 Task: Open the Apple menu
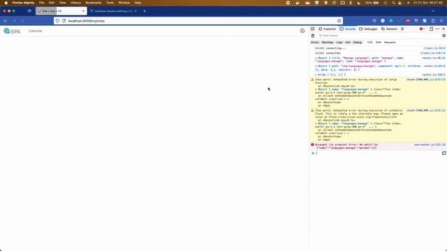click(x=6, y=3)
